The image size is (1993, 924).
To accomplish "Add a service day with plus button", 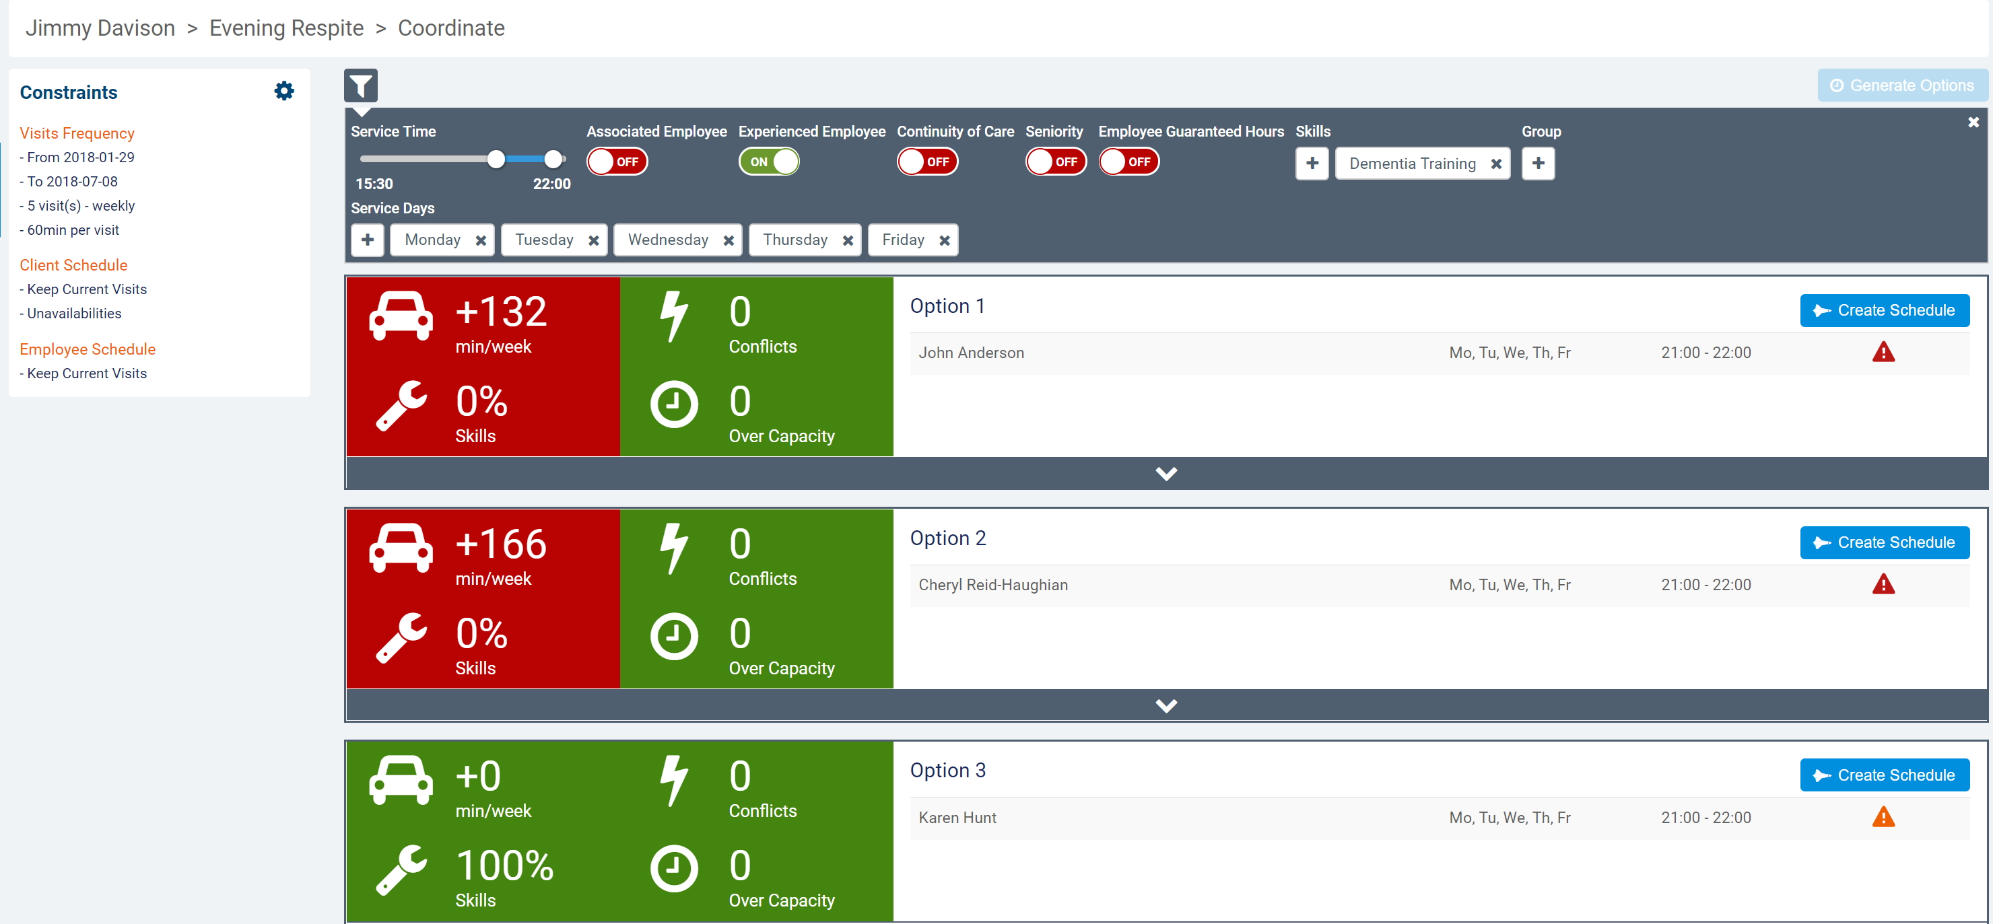I will pos(368,240).
